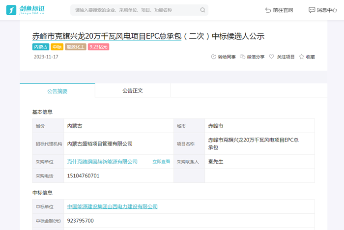344x230 pixels.
Task: Switch to the 公告正文 tab
Action: point(132,91)
